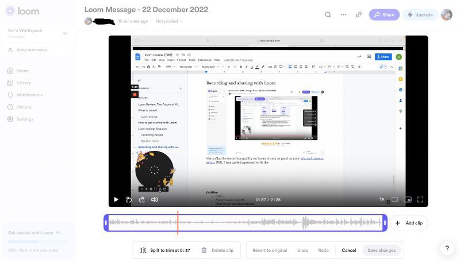Play the video
This screenshot has width=460, height=261.
(116, 200)
